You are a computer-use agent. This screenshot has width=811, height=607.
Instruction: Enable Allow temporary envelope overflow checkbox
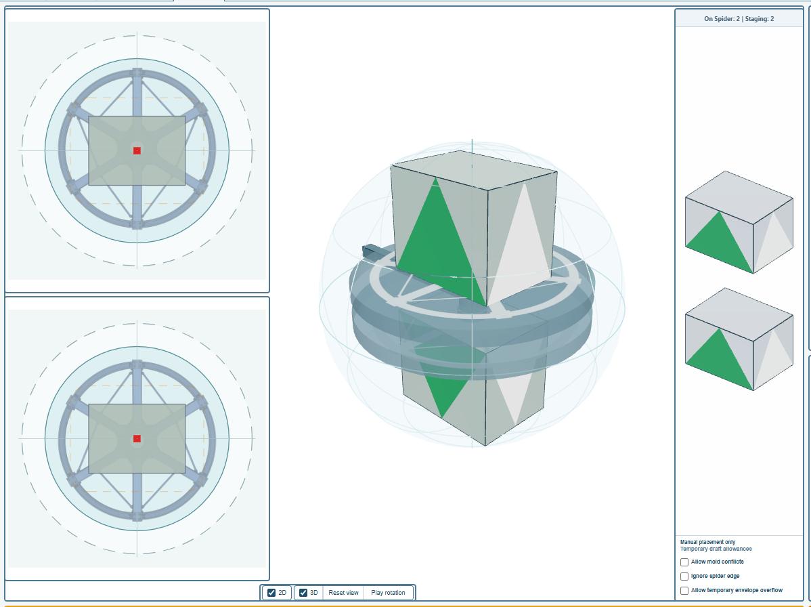[684, 591]
